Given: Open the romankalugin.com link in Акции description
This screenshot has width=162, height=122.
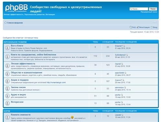Looking at the screenshot, I should (x=56, y=82).
